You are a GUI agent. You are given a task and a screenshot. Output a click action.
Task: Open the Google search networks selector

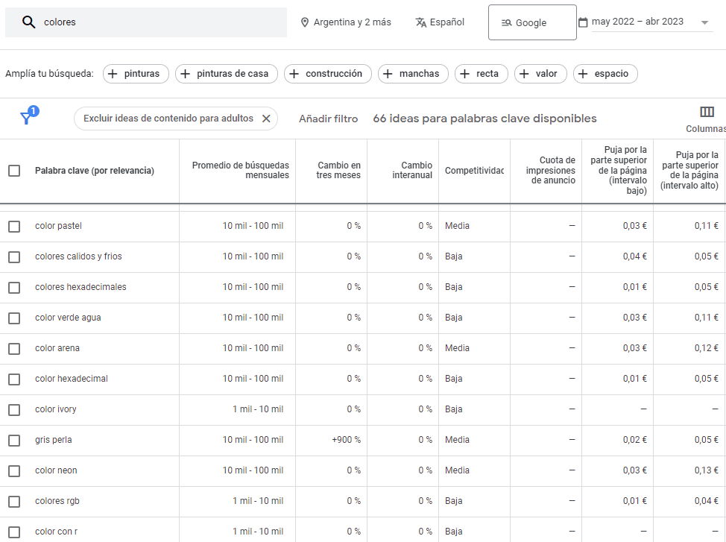point(532,22)
